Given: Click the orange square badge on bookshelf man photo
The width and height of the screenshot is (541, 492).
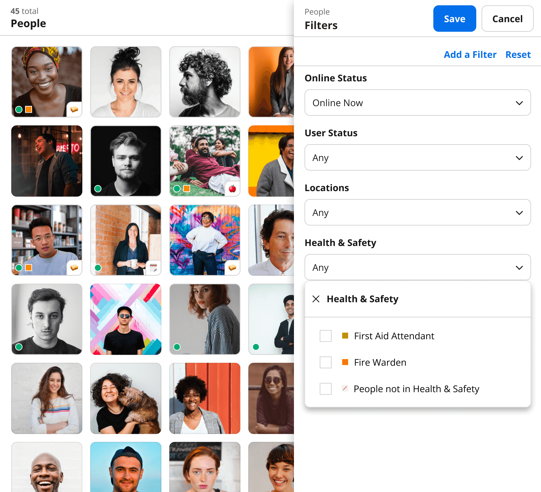Looking at the screenshot, I should (29, 267).
